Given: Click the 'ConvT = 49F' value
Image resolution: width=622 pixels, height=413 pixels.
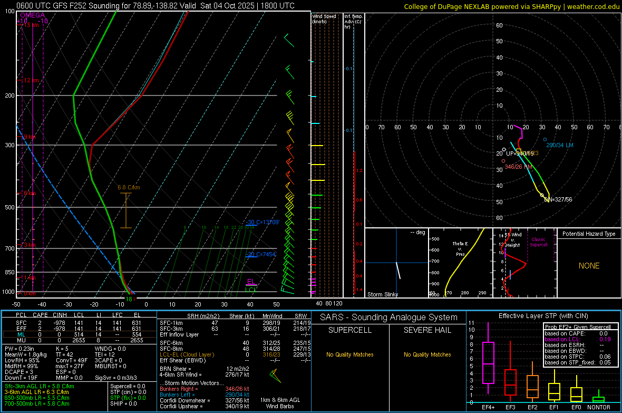Looking at the screenshot, I should coord(72,361).
